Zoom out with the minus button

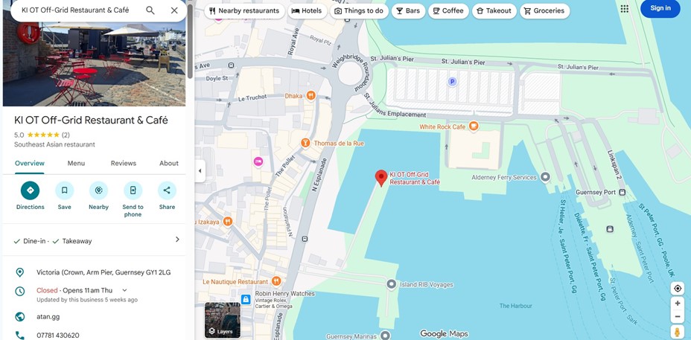coord(678,317)
